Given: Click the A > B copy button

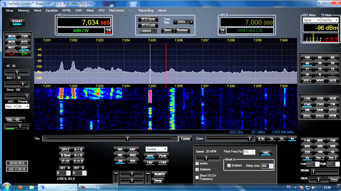Looking at the screenshot, I should tap(78, 149).
